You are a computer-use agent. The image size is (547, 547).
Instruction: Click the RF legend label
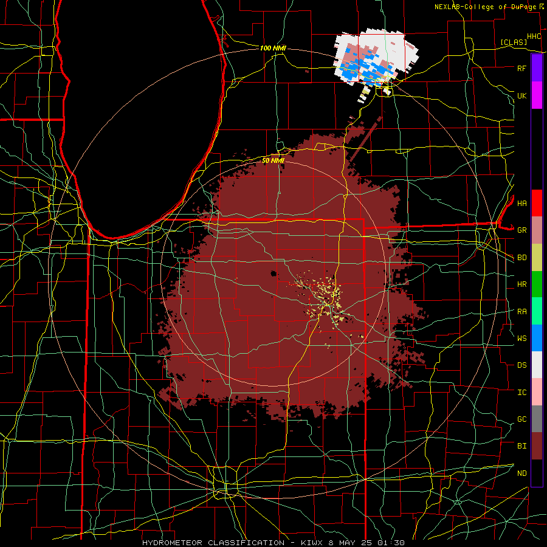[x=522, y=68]
